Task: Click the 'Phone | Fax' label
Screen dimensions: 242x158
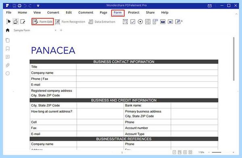Action: [x=40, y=79]
